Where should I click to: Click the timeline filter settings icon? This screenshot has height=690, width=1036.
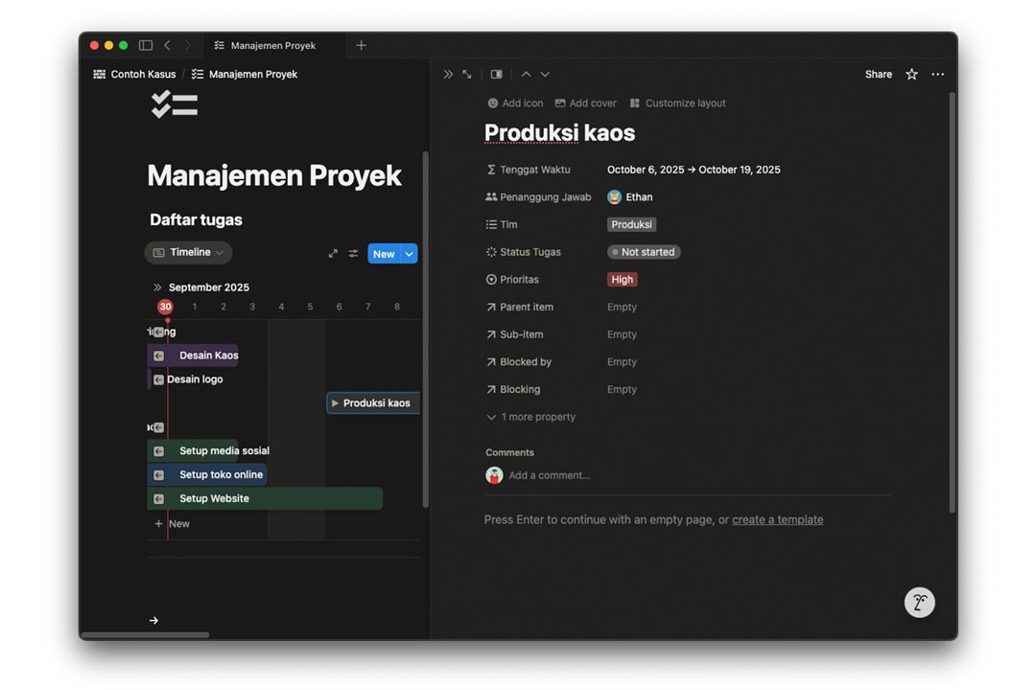pos(353,254)
